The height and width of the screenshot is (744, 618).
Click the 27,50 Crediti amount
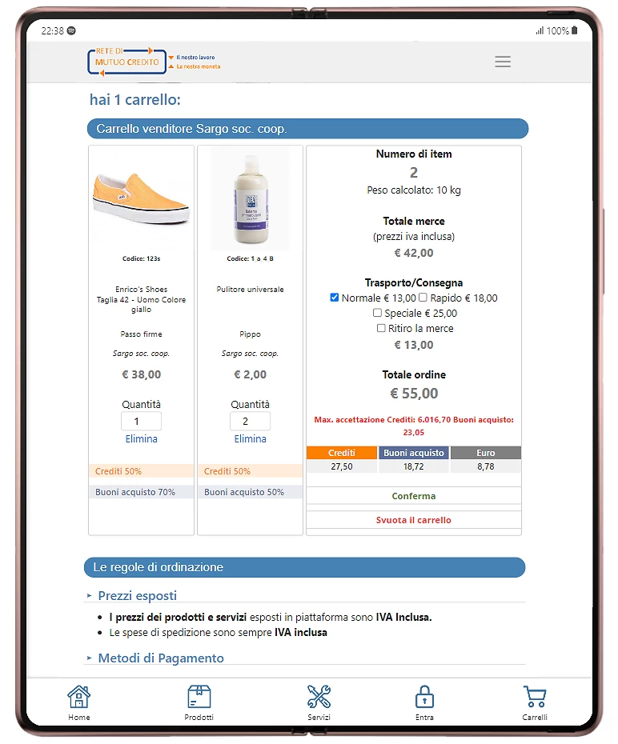pos(342,466)
